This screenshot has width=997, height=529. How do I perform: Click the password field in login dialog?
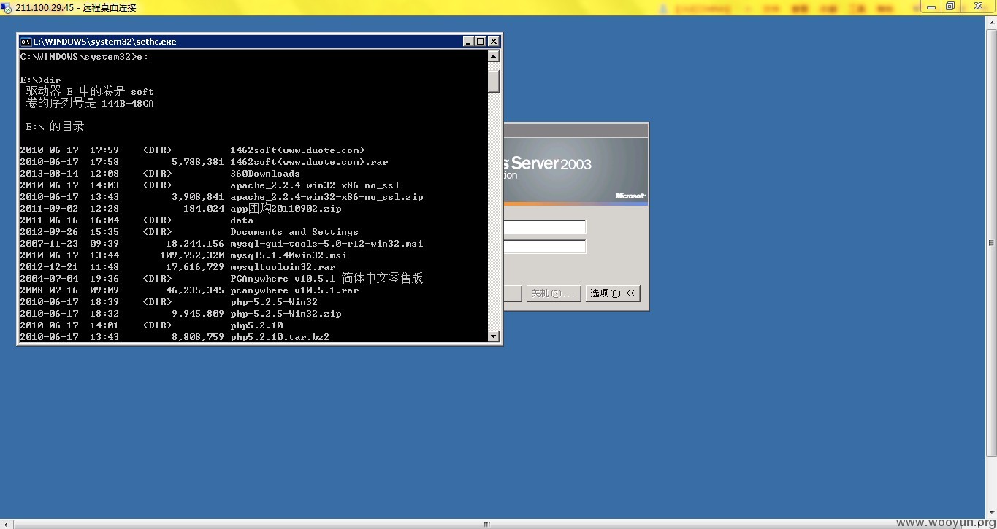click(x=545, y=247)
